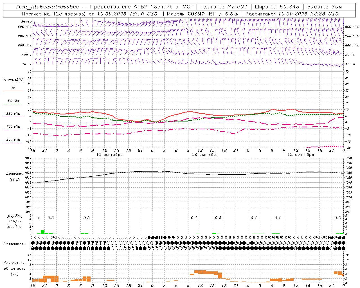Click the station name Tom_Aleksandrovskoe
The image size is (360, 288).
click(x=47, y=7)
